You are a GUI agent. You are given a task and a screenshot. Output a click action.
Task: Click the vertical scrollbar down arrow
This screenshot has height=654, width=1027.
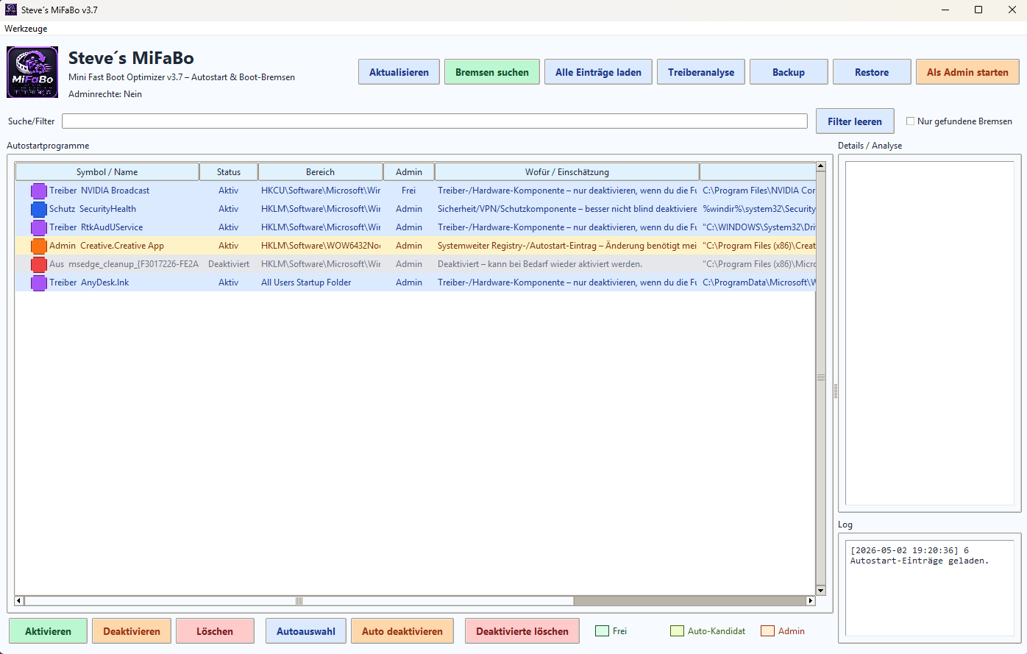[821, 590]
